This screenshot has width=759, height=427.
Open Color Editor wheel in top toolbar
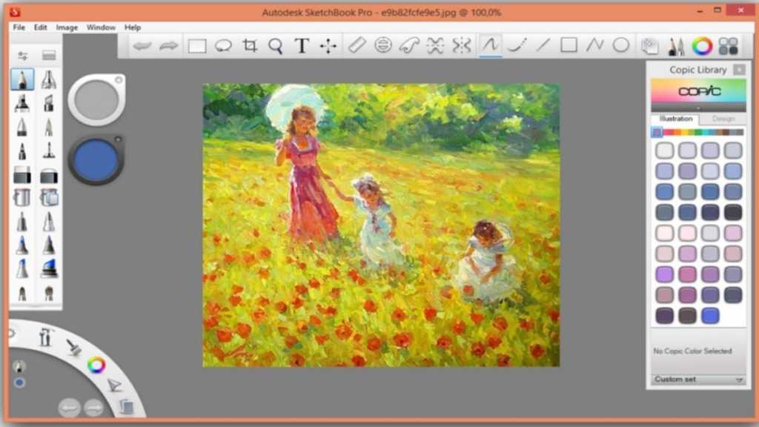pos(702,46)
